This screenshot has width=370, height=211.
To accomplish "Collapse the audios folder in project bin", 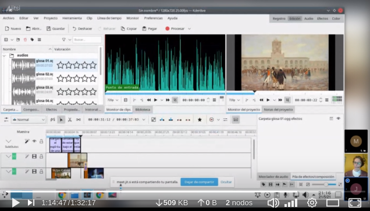I will coord(4,56).
